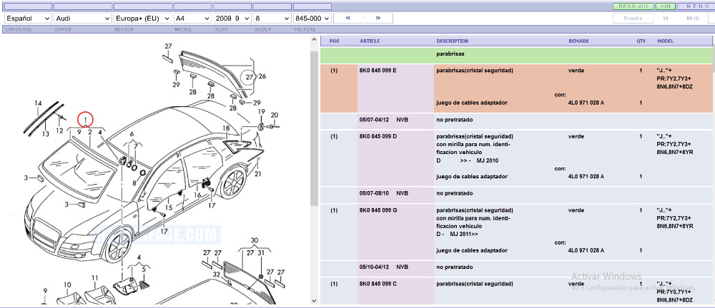This screenshot has height=308, width=715.
Task: Select article 8K0 845 099 C
Action: (x=378, y=284)
